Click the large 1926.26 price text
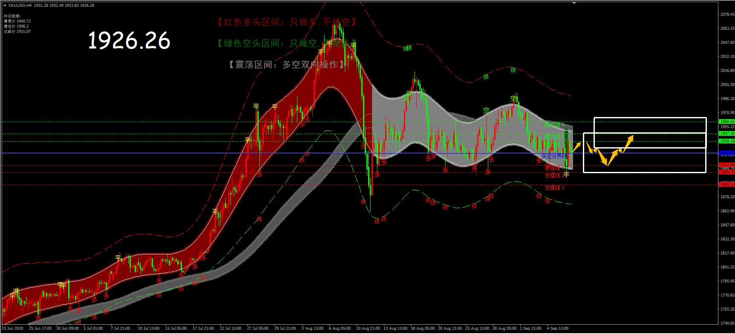This screenshot has height=334, width=735. 129,41
